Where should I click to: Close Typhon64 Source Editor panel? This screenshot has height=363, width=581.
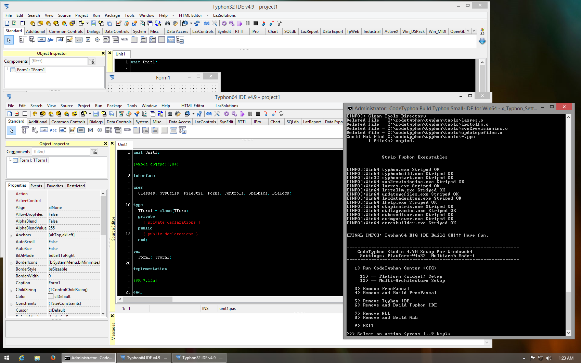(112, 143)
